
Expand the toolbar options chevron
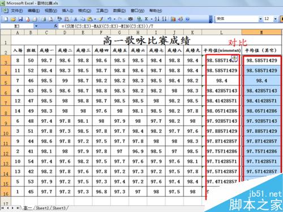tap(211, 19)
